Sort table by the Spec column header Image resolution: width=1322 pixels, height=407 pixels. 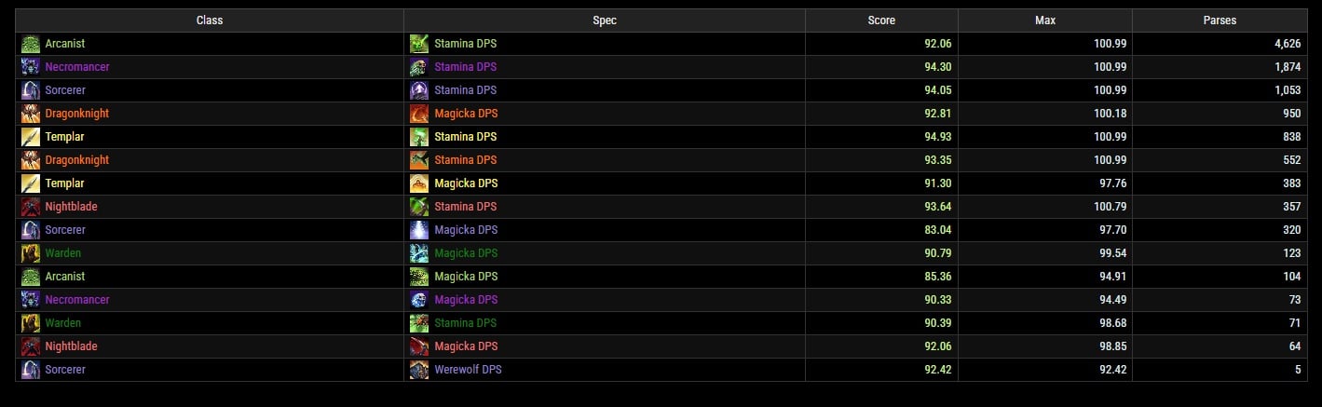[x=605, y=20]
